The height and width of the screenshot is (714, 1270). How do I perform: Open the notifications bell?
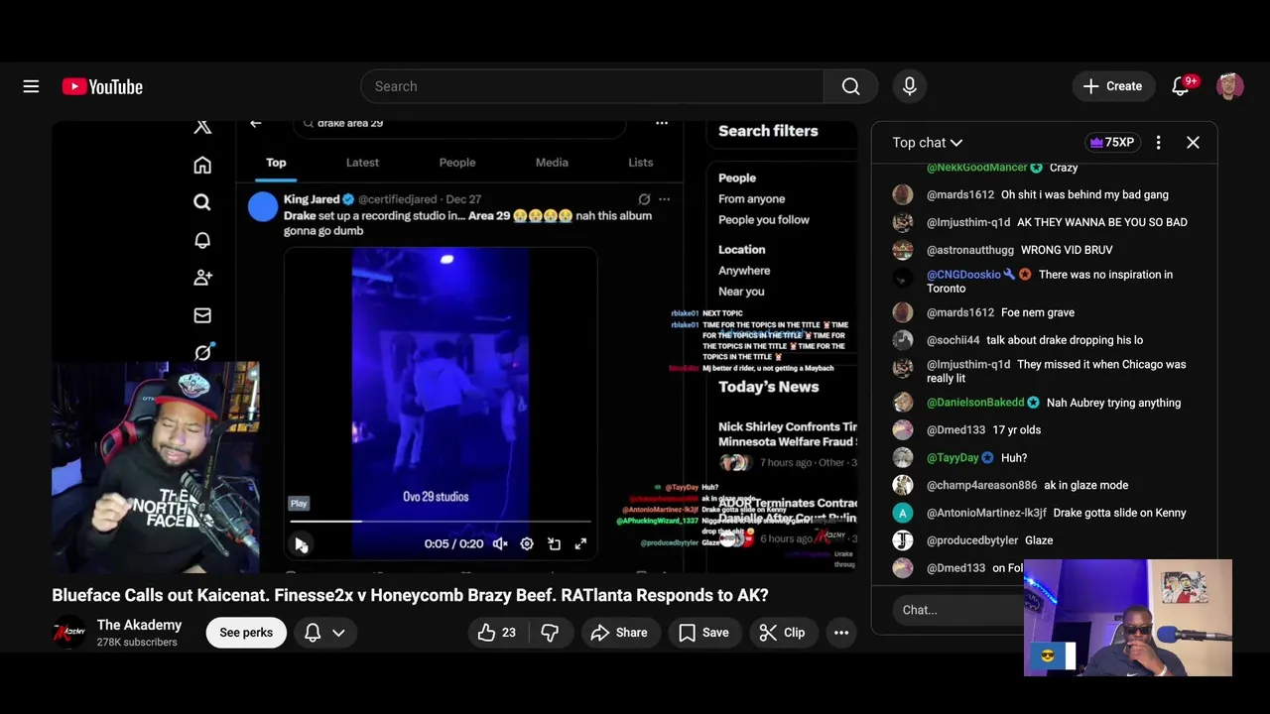click(1181, 86)
